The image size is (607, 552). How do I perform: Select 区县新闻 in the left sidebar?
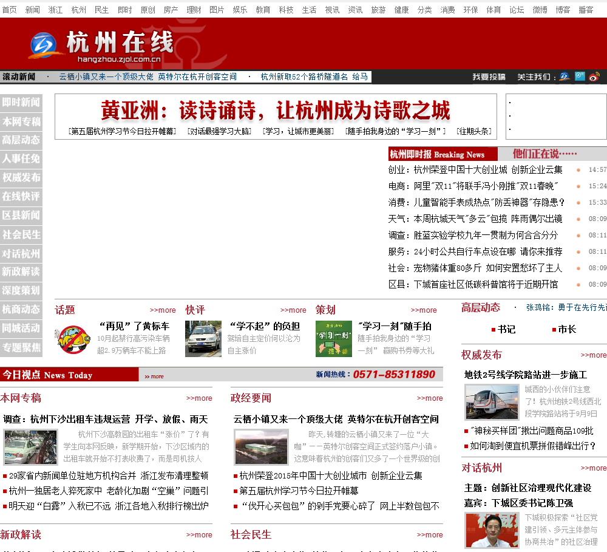tap(21, 216)
